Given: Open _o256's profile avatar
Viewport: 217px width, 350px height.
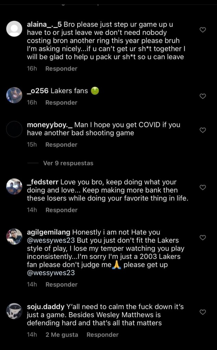Looking at the screenshot, I should click(14, 95).
